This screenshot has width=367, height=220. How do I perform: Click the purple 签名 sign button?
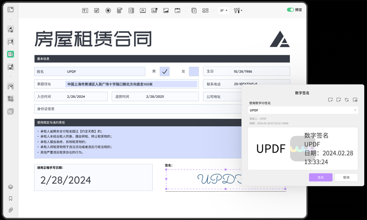(x=320, y=177)
